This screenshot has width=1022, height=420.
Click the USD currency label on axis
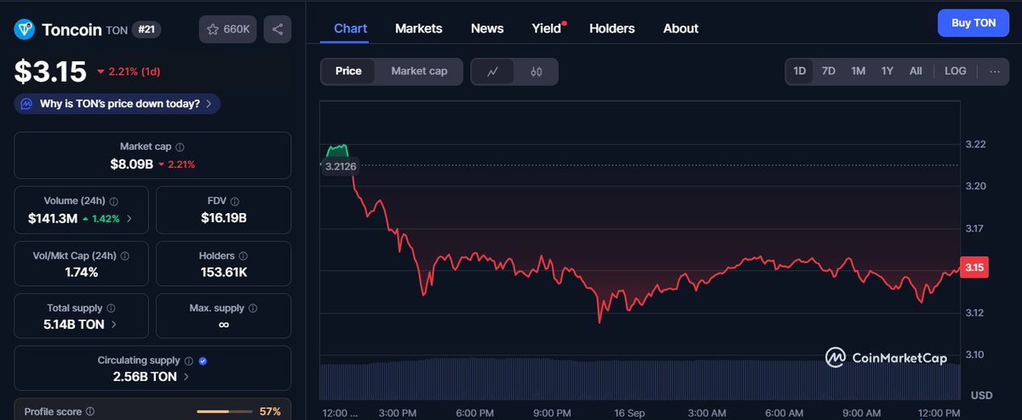point(981,395)
